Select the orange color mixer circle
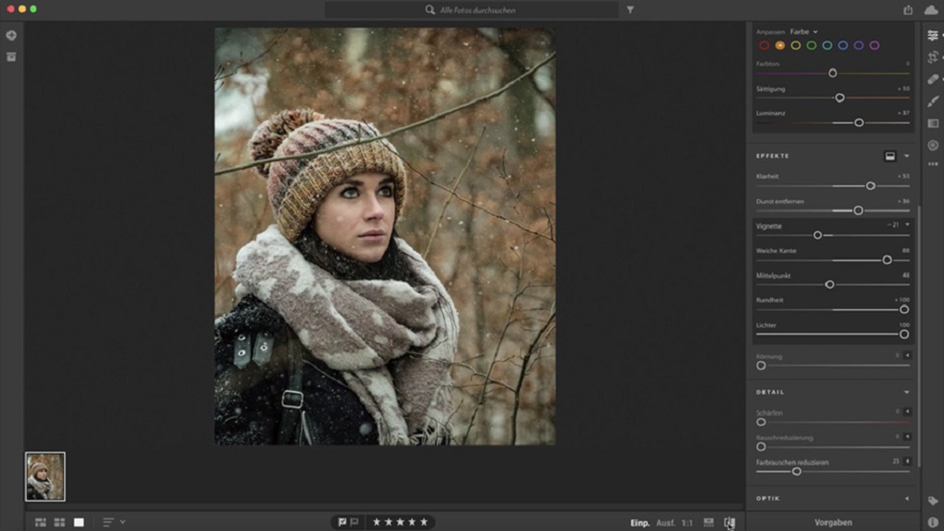The height and width of the screenshot is (531, 944). point(780,45)
